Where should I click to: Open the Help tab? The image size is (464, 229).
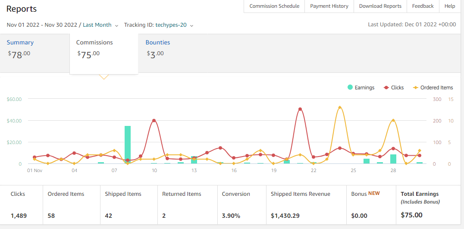click(450, 6)
